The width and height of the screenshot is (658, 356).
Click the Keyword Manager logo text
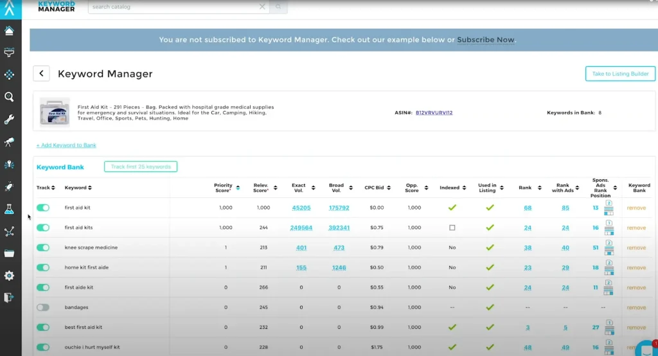[x=57, y=6]
